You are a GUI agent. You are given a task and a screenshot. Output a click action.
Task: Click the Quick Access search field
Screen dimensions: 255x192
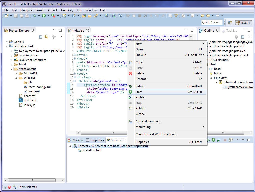tap(212, 22)
